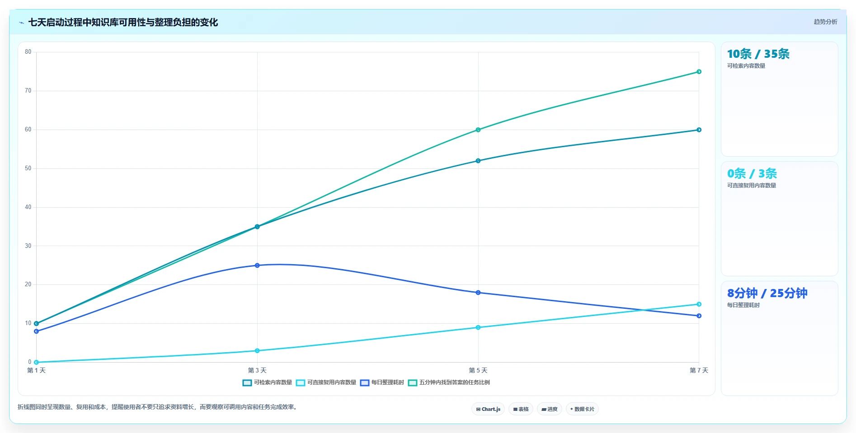856x433 pixels.
Task: Select the 可直接复用内容数量 point at 第 1 天
Action: [37, 362]
